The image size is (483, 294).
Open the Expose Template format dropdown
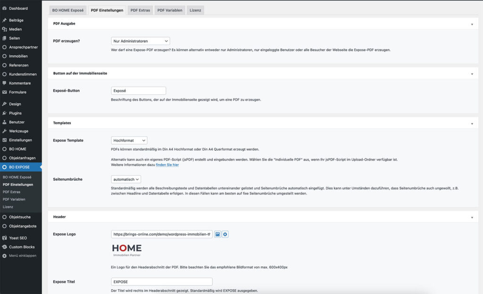coord(129,140)
